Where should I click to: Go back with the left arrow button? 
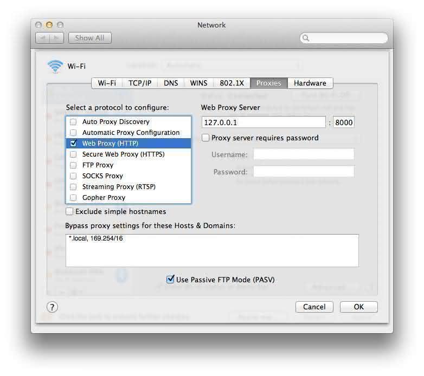43,38
